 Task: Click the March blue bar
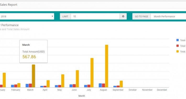point(27,86)
